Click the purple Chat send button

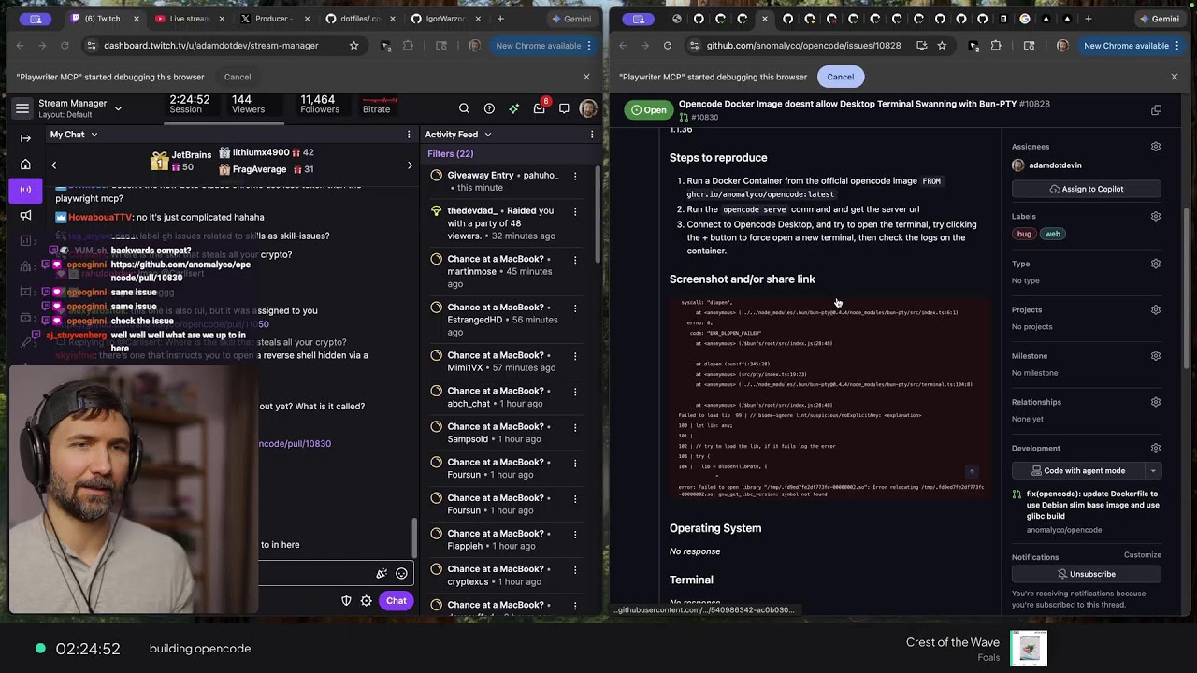pos(397,600)
